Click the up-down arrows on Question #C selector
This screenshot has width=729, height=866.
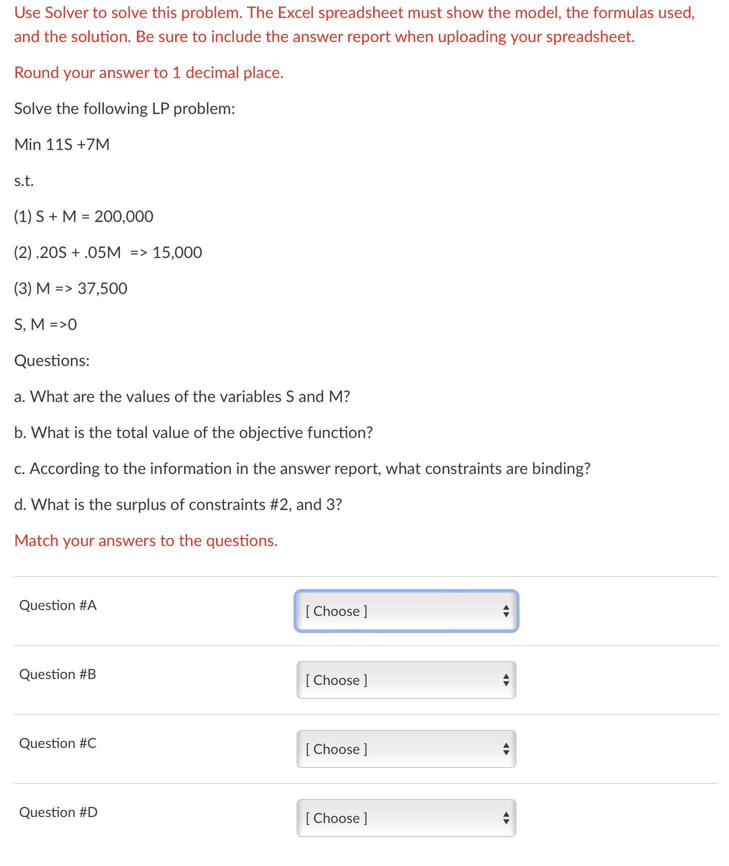(x=505, y=749)
